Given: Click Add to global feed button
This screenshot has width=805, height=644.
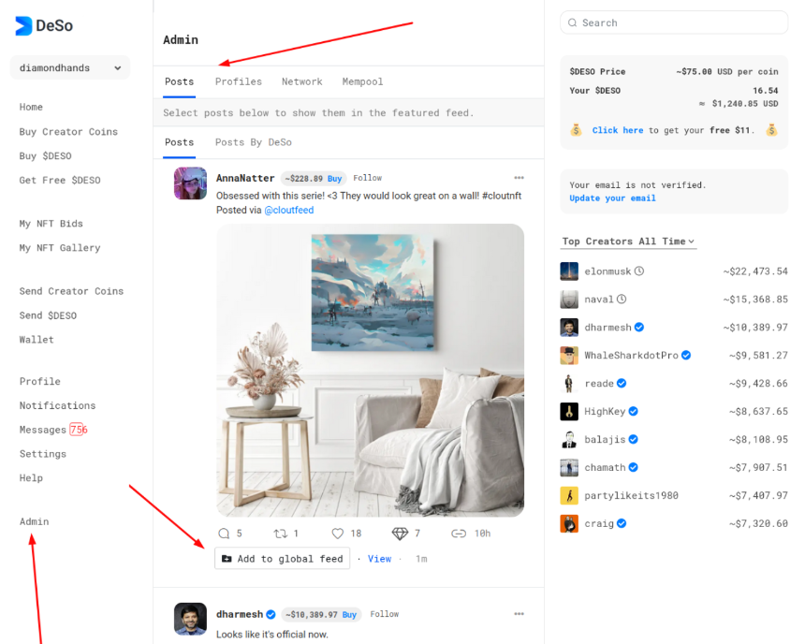Looking at the screenshot, I should click(x=282, y=558).
